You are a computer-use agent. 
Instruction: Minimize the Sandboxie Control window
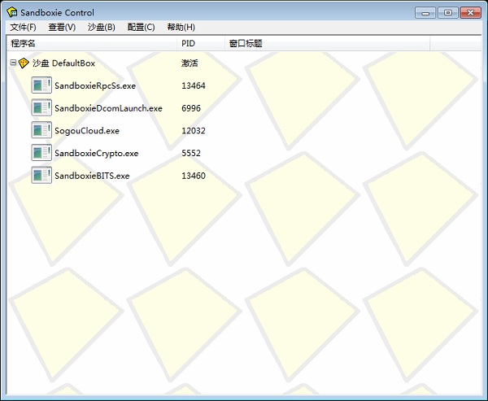click(x=425, y=13)
